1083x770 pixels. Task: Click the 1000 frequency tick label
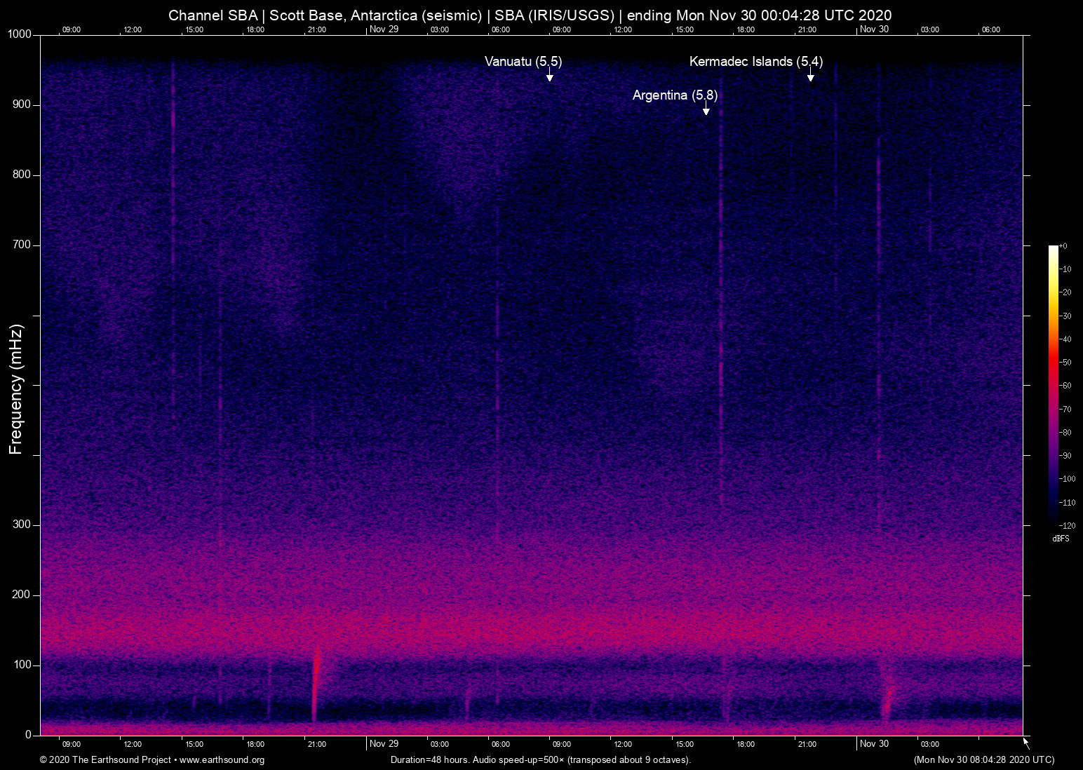coord(19,34)
